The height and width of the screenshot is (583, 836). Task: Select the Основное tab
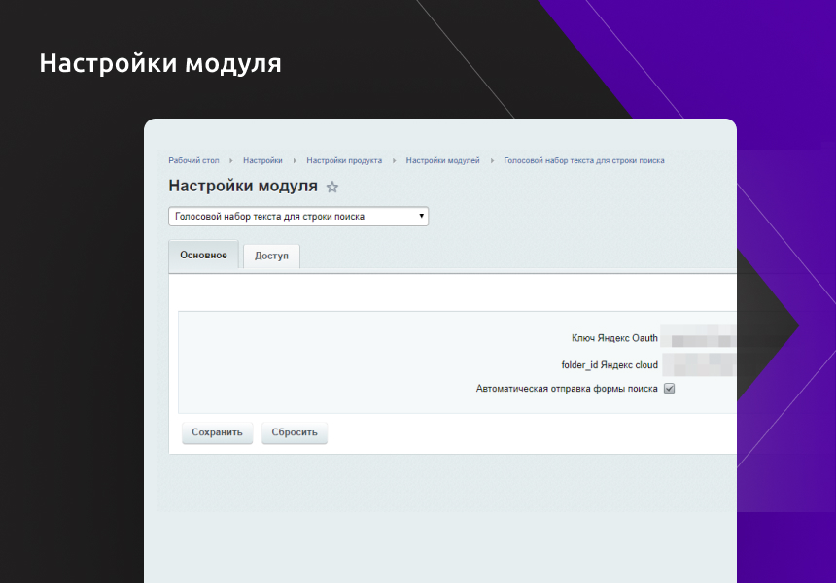pyautogui.click(x=203, y=255)
